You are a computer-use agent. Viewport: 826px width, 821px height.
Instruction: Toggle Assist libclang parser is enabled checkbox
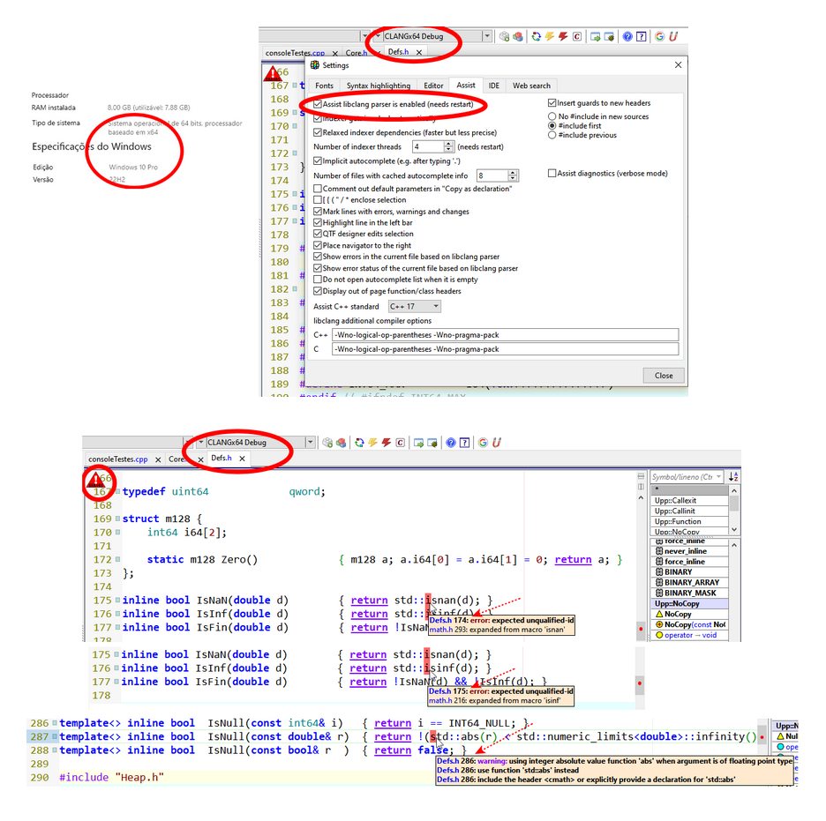(319, 104)
